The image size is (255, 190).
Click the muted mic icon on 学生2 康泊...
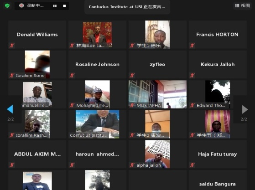tap(132, 135)
